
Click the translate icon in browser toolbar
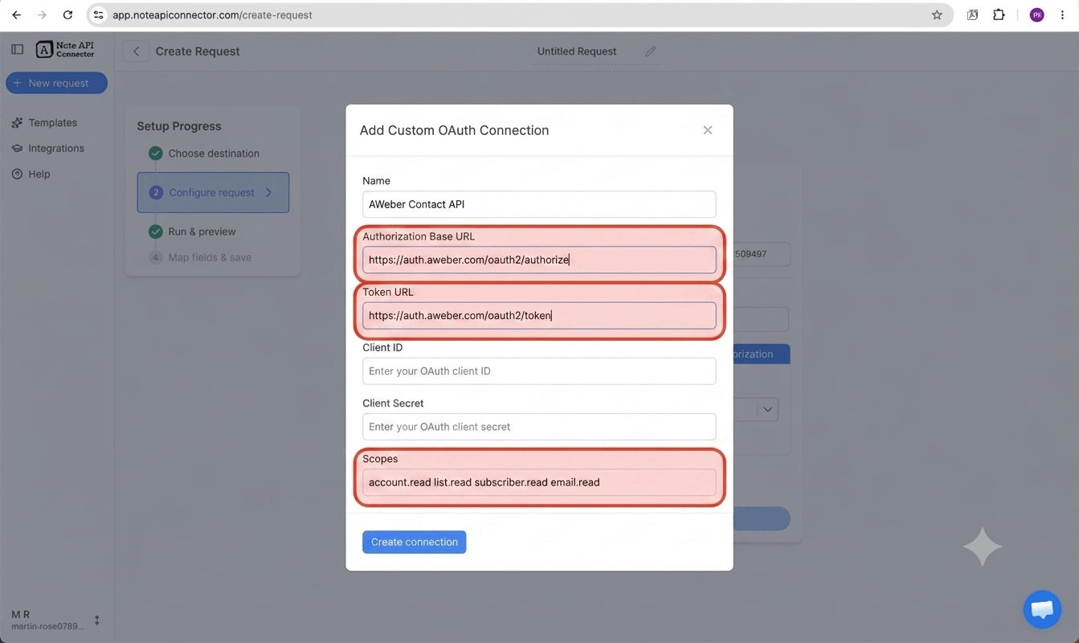(972, 14)
